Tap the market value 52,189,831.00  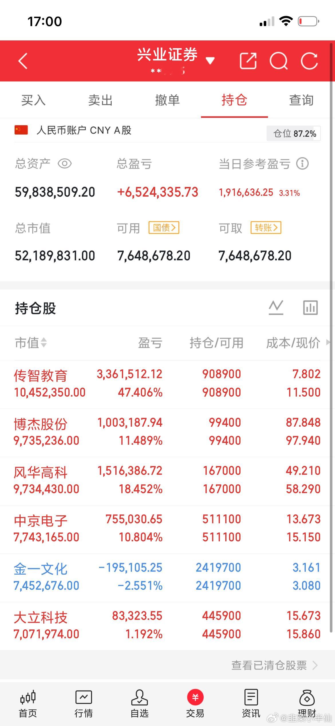55,256
